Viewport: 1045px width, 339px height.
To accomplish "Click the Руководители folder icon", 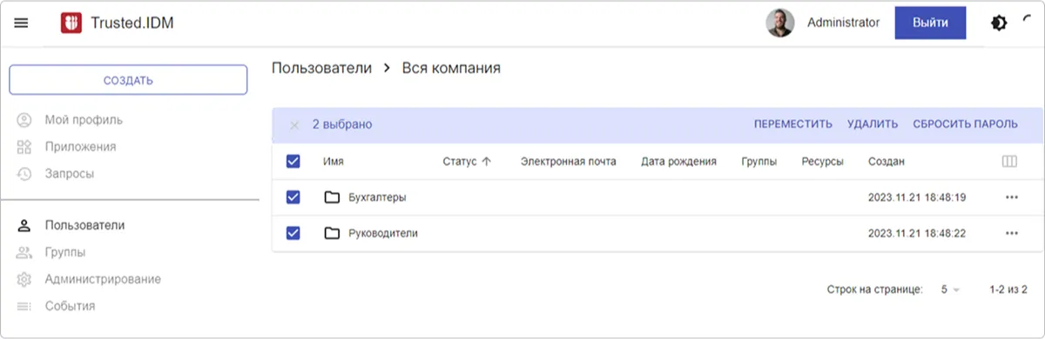I will click(x=332, y=233).
